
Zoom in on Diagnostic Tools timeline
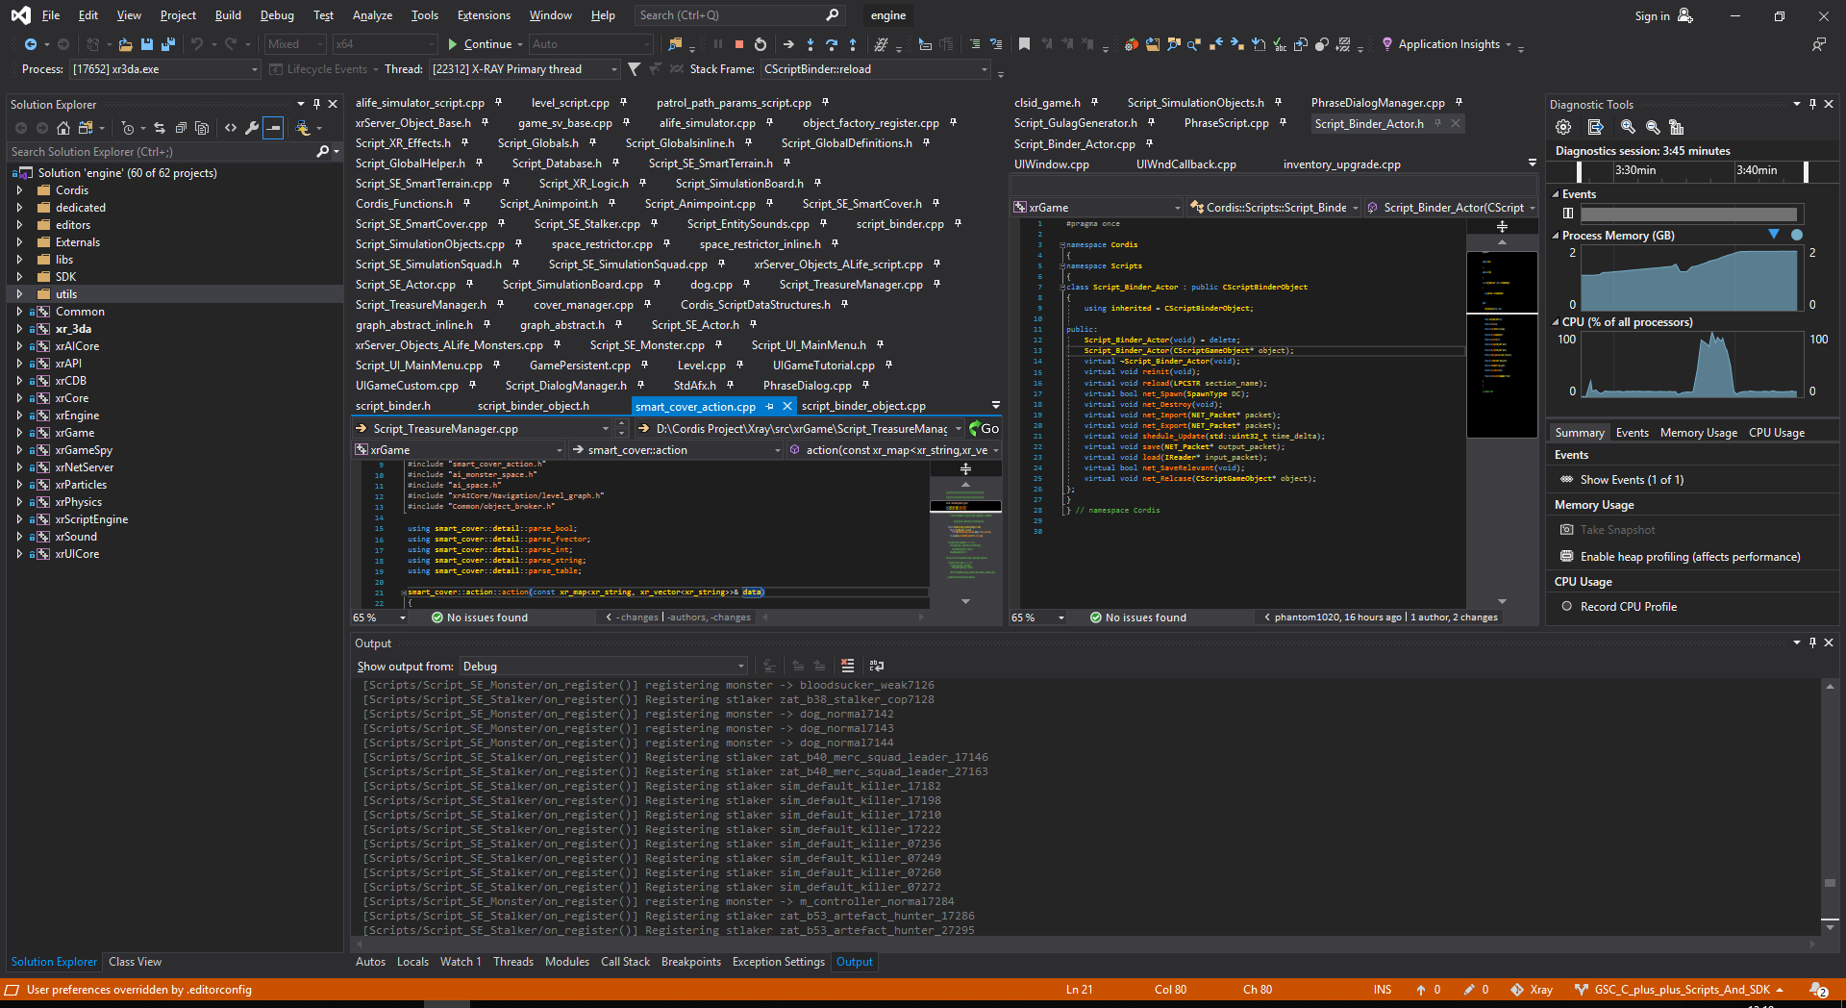tap(1628, 127)
